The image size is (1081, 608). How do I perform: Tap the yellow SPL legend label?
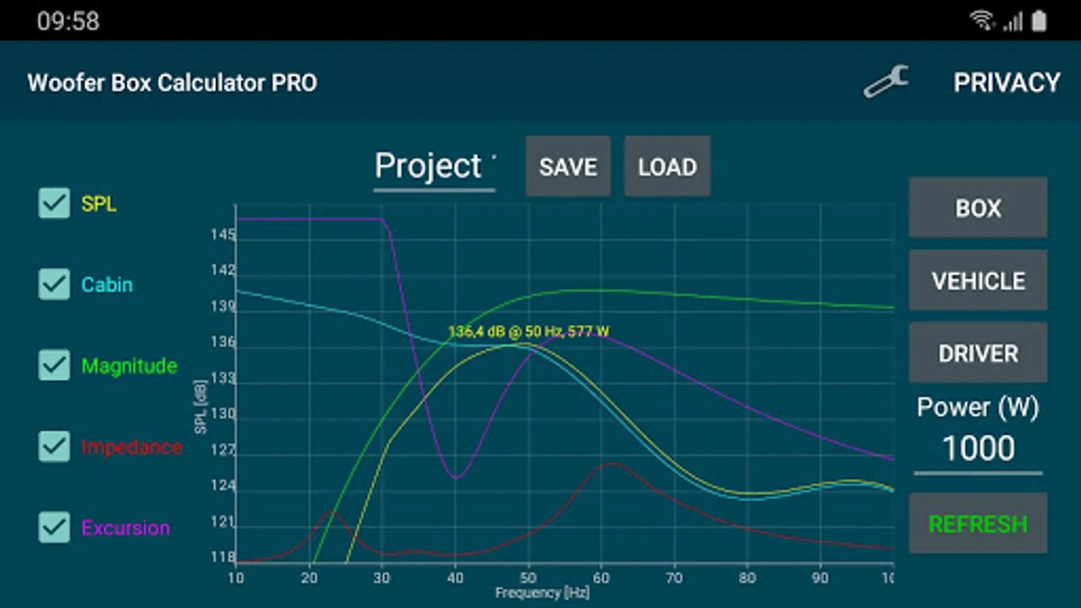(99, 203)
